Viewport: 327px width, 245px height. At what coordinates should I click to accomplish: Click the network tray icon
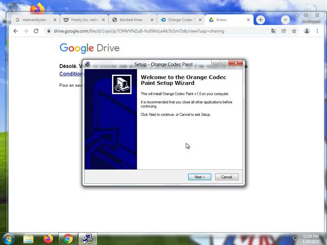[295, 239]
